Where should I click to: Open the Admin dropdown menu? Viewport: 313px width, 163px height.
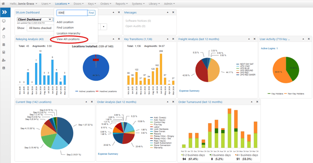pos(169,4)
